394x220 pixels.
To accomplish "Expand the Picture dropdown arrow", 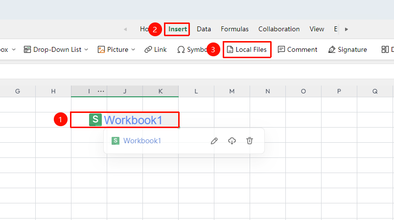I will [133, 50].
